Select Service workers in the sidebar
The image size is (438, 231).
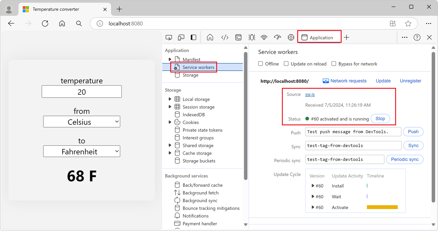[198, 67]
